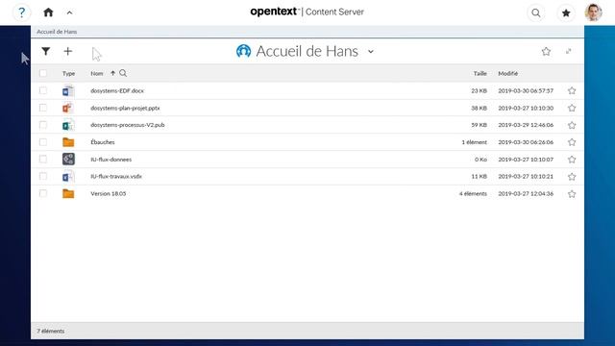Search by name using the column magnifier
615x346 pixels.
[123, 73]
